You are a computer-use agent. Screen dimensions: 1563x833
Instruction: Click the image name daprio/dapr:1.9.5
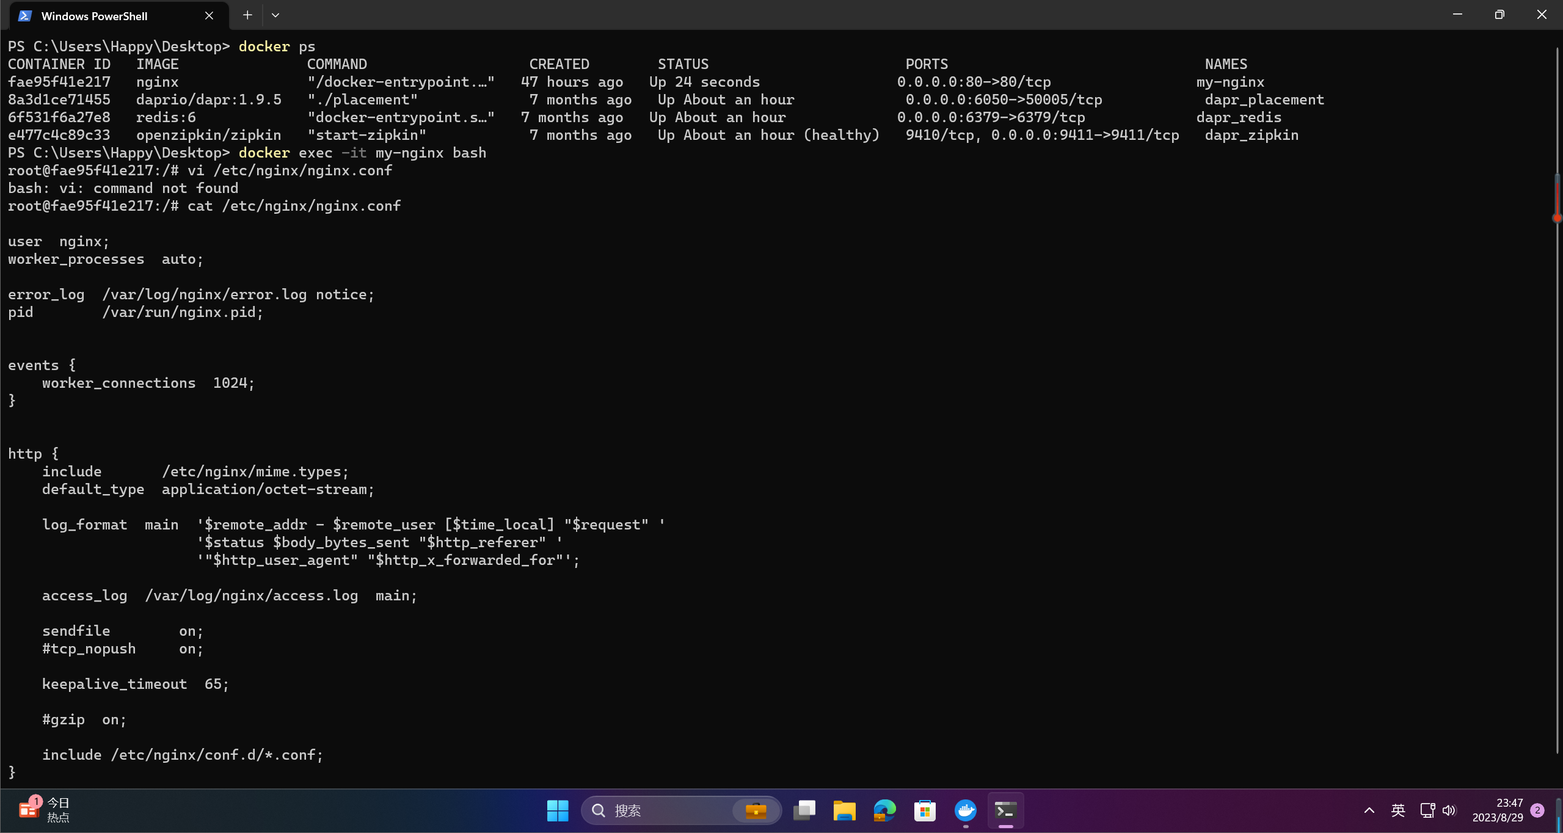(209, 100)
